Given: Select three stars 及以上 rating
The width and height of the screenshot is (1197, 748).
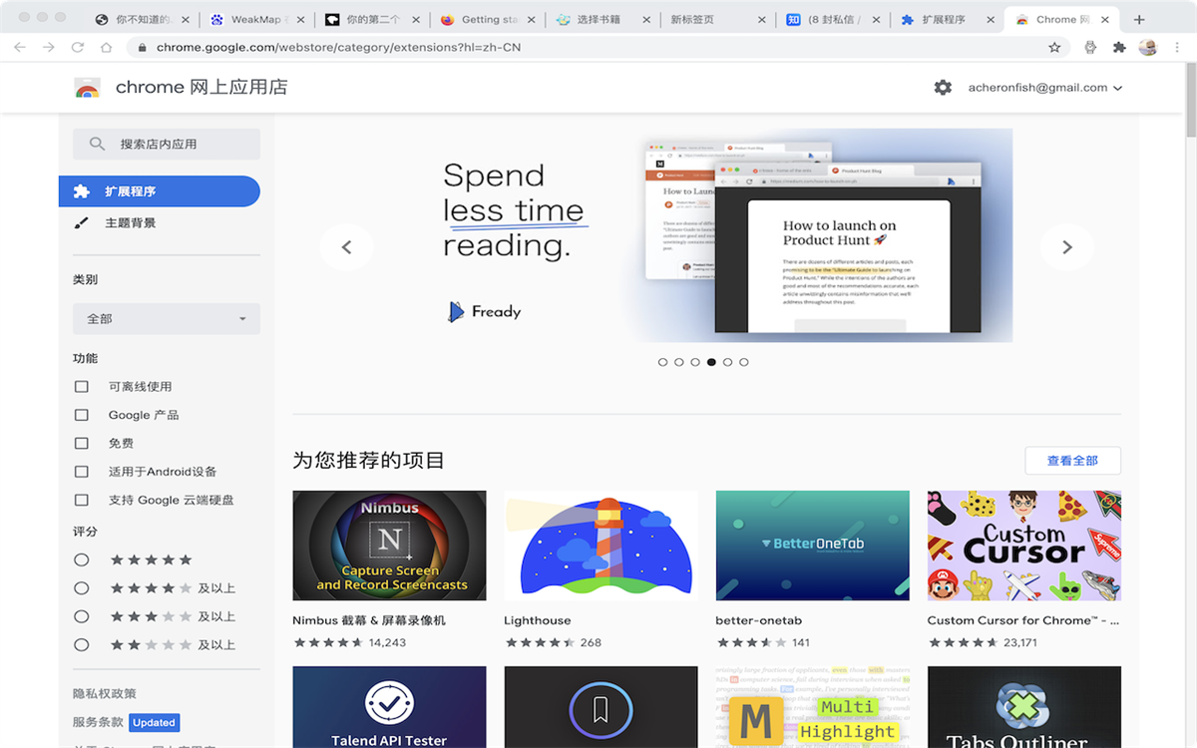Looking at the screenshot, I should [82, 616].
